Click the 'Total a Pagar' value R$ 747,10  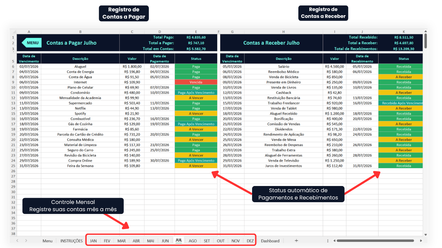(x=196, y=43)
